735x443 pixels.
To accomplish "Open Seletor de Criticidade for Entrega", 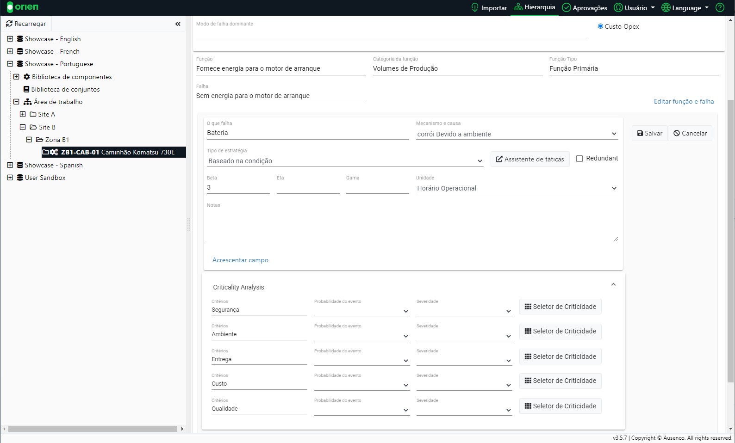I will (x=560, y=357).
